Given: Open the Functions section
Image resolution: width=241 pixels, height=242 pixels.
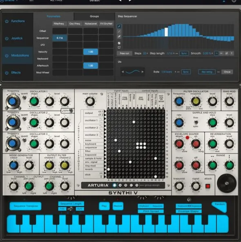Looking at the screenshot, I should point(18,21).
